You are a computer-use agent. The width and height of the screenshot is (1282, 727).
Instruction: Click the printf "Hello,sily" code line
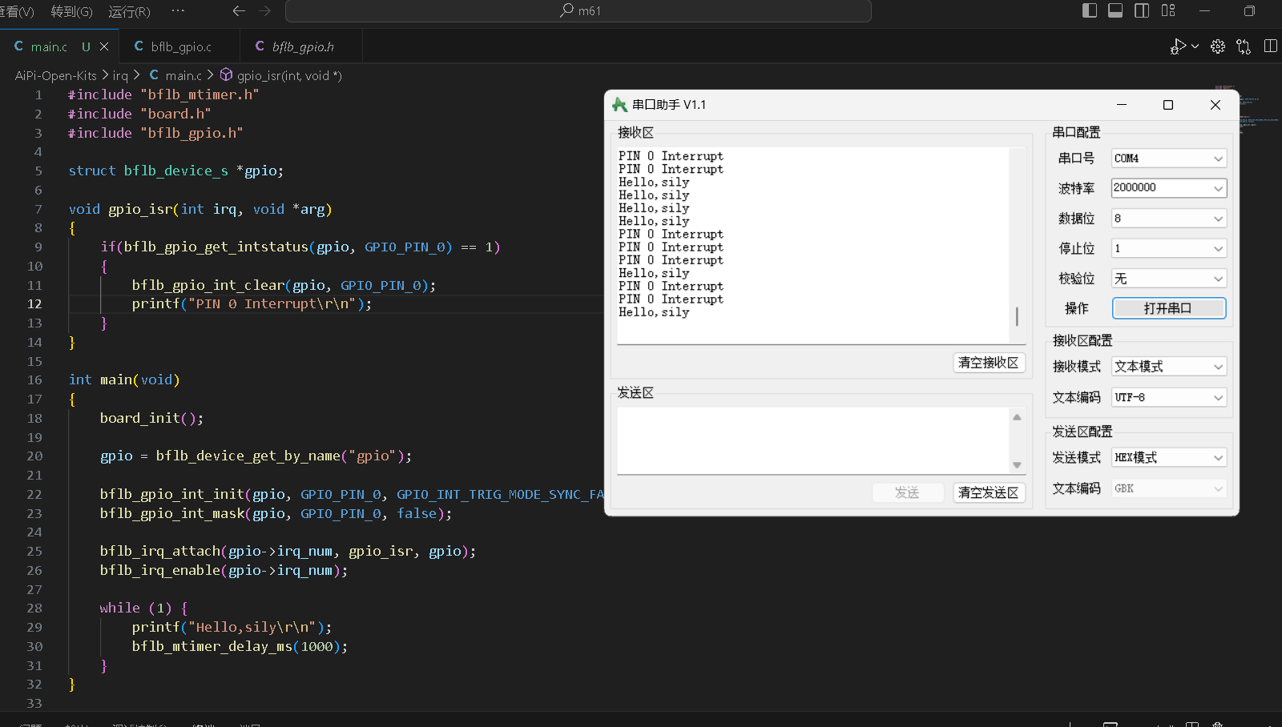tap(232, 627)
